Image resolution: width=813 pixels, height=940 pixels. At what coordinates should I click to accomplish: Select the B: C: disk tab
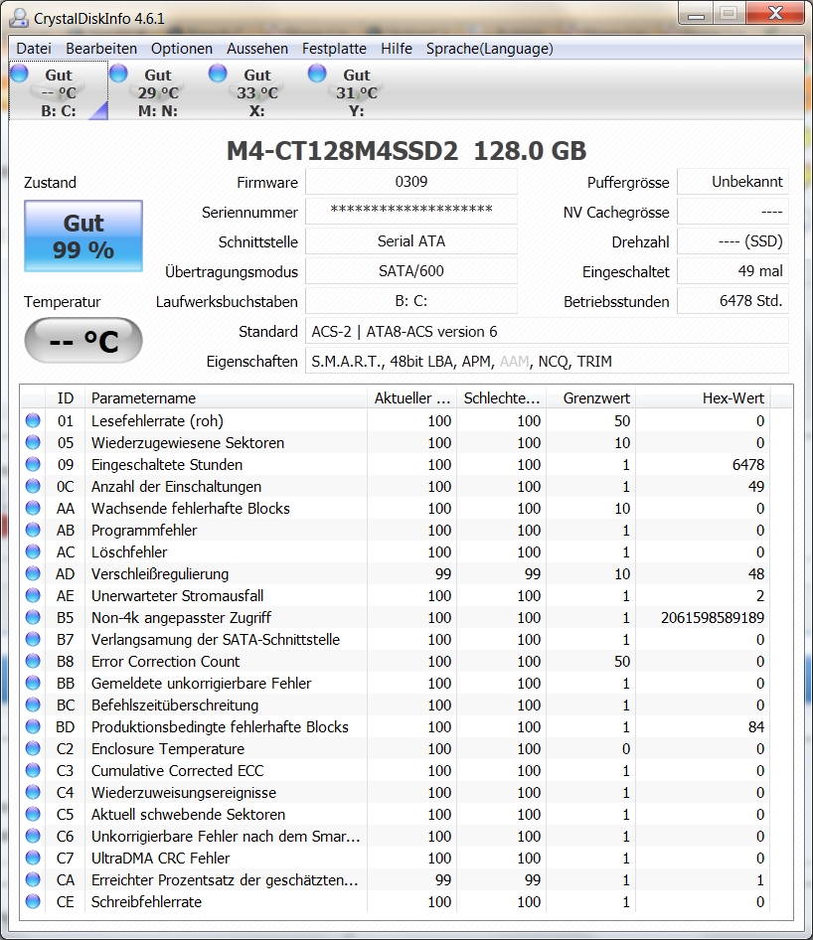(59, 91)
